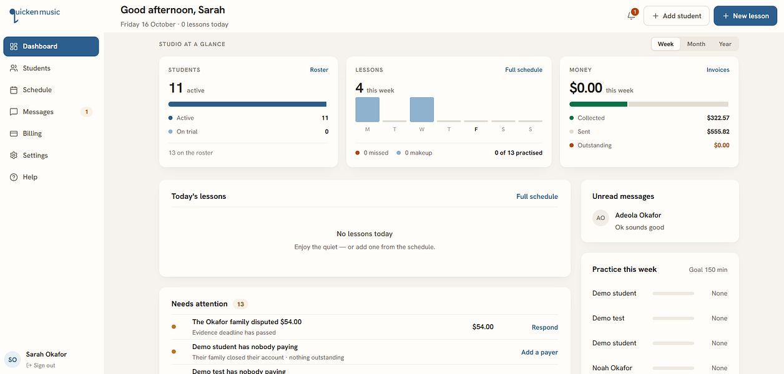784x374 pixels.
Task: Click the Goal 150 min label
Action: (708, 270)
